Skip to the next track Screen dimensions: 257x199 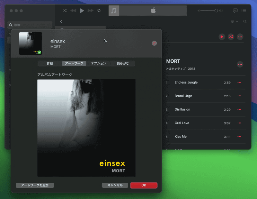[90, 11]
